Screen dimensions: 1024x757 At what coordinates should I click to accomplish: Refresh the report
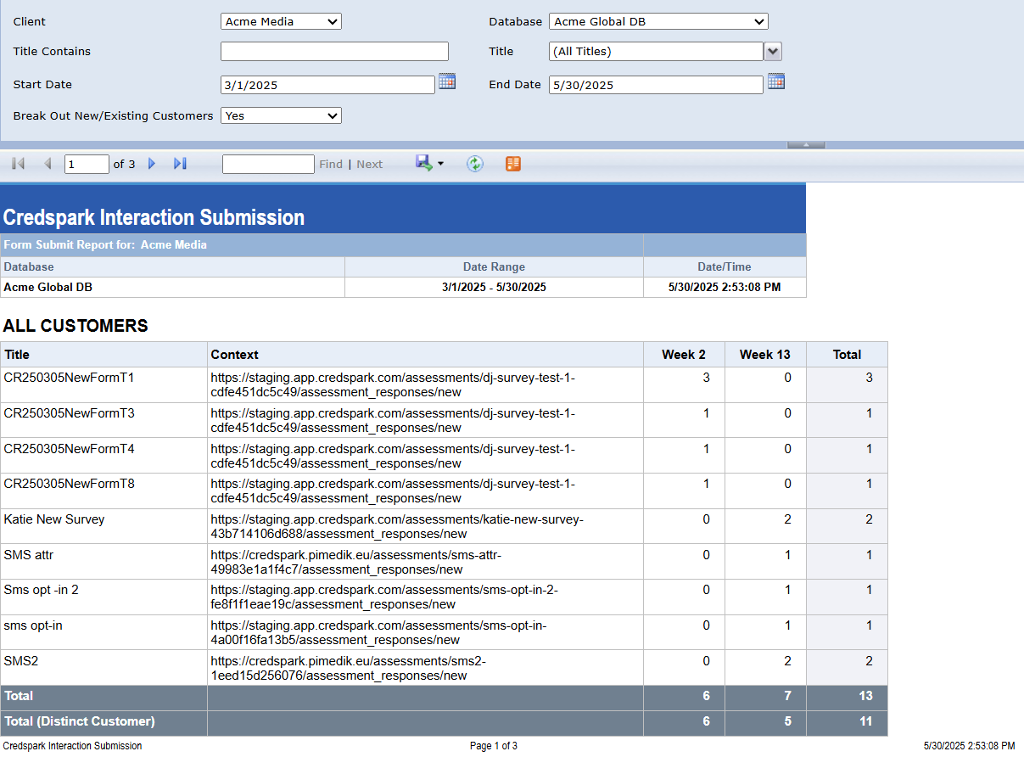click(x=475, y=164)
